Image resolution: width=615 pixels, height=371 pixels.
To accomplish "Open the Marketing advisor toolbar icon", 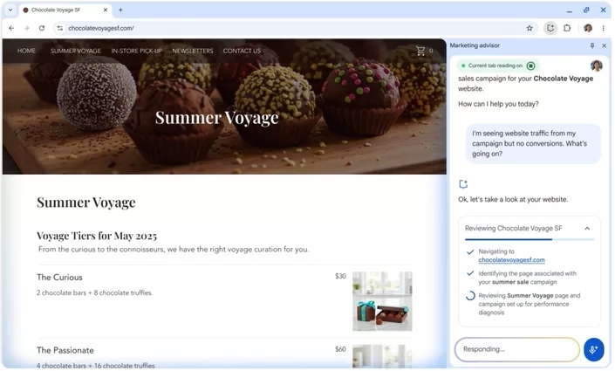I will tap(550, 28).
